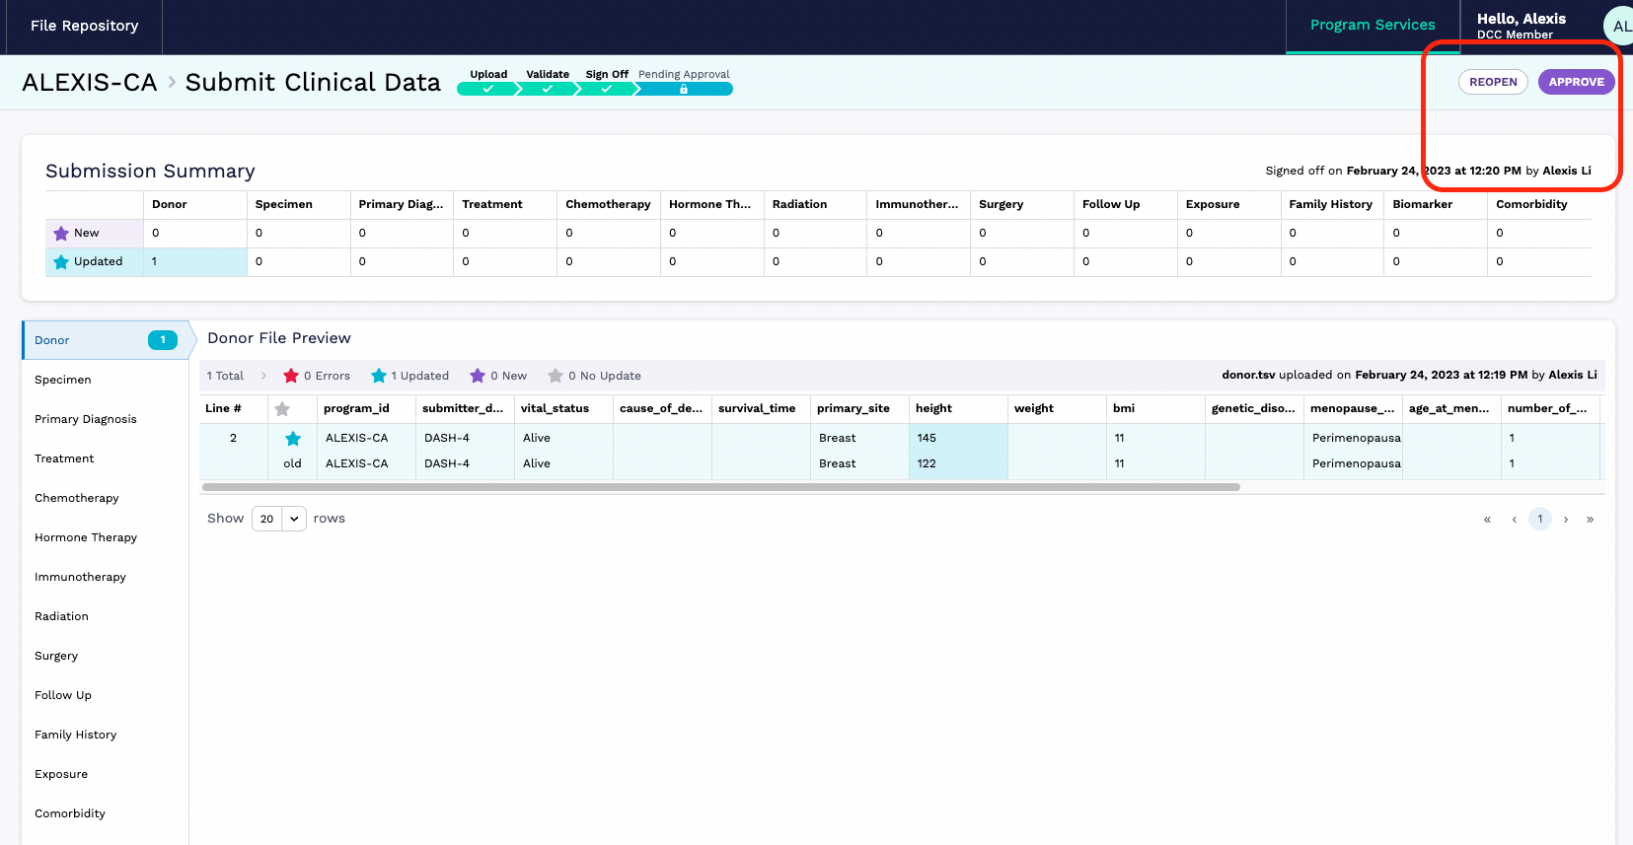Screen dimensions: 1633x845
Task: Go to previous page arrow
Action: coord(1515,520)
